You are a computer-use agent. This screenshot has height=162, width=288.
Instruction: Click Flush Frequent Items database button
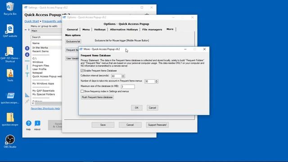(x=97, y=97)
